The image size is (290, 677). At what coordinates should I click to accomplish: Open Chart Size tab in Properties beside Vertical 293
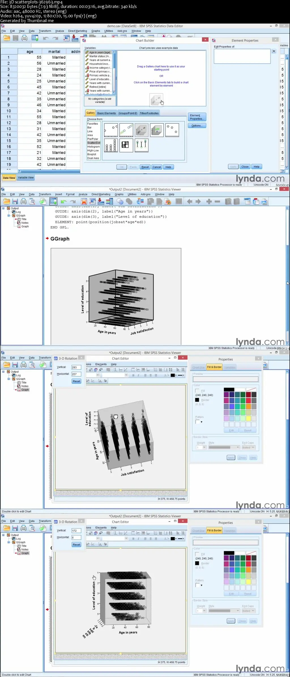pyautogui.click(x=198, y=367)
